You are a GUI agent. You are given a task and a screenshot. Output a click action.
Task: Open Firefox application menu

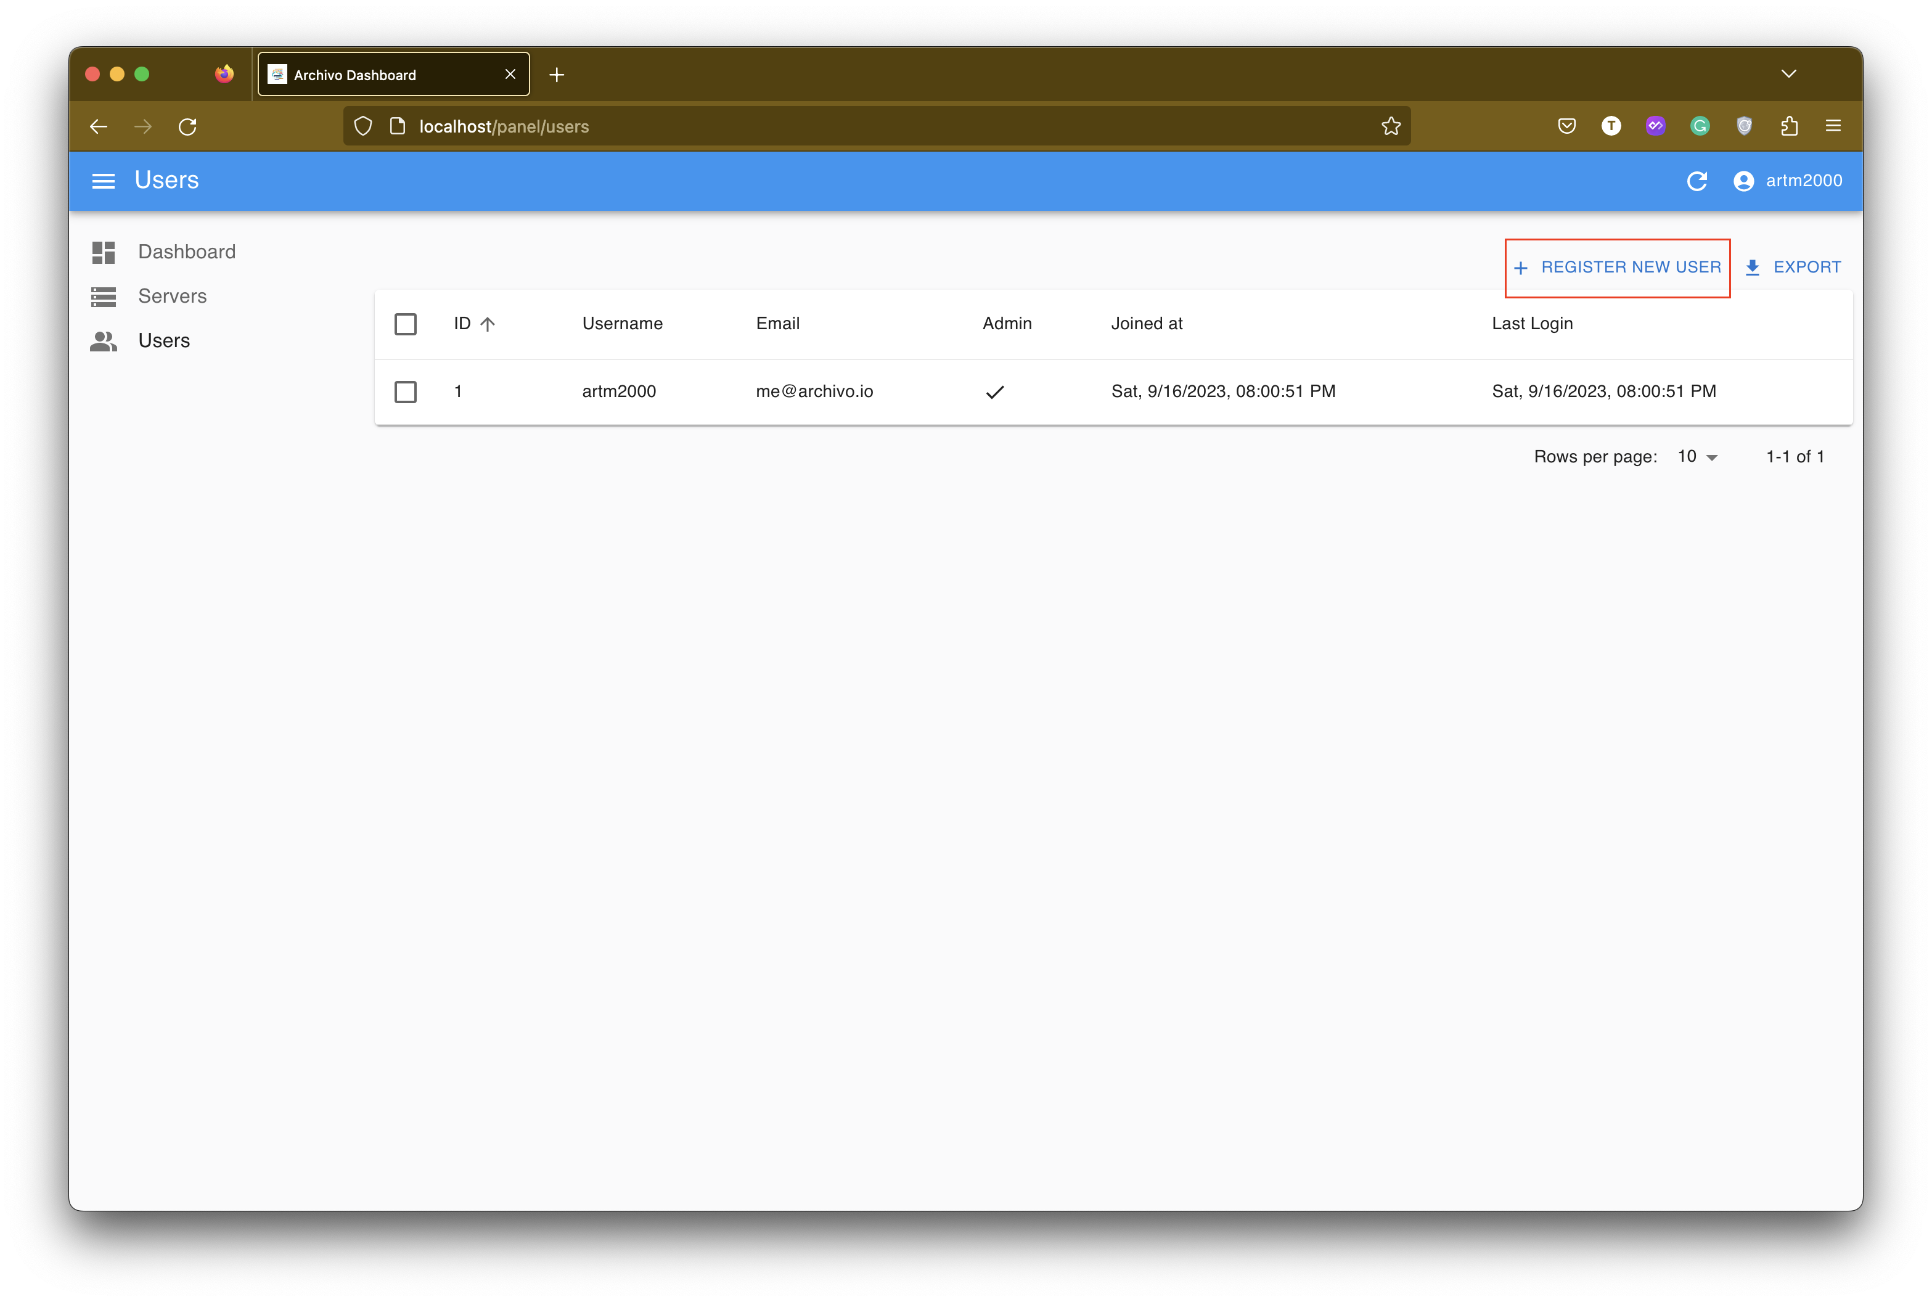1833,125
